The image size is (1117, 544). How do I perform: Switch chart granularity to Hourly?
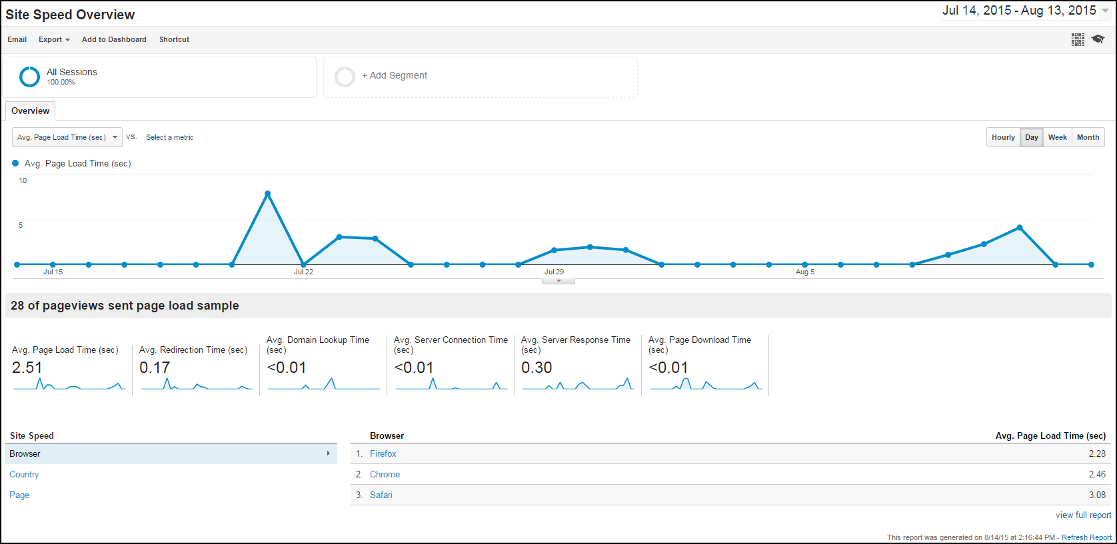coord(1003,137)
